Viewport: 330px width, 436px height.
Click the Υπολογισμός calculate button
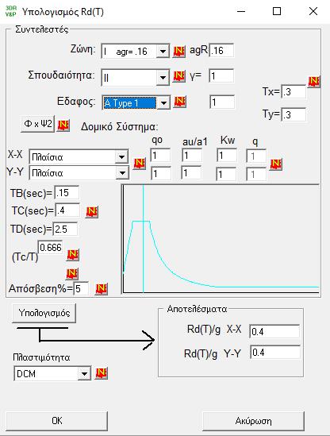pyautogui.click(x=44, y=313)
